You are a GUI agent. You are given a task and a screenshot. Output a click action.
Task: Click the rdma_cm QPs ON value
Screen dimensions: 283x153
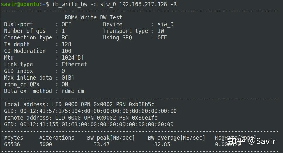click(x=65, y=84)
